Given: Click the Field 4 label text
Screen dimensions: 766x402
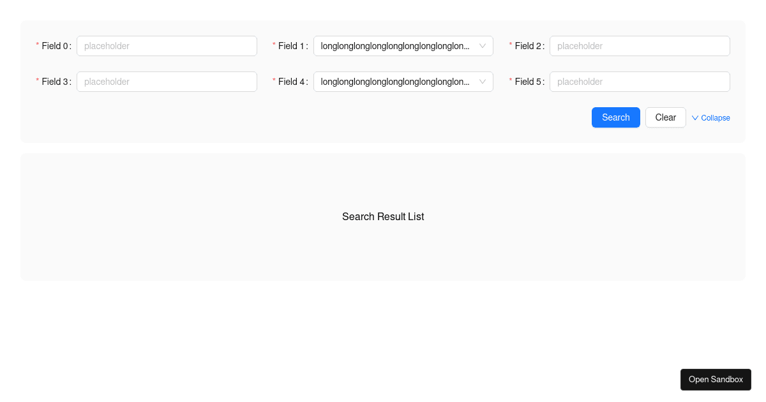Looking at the screenshot, I should pyautogui.click(x=291, y=82).
